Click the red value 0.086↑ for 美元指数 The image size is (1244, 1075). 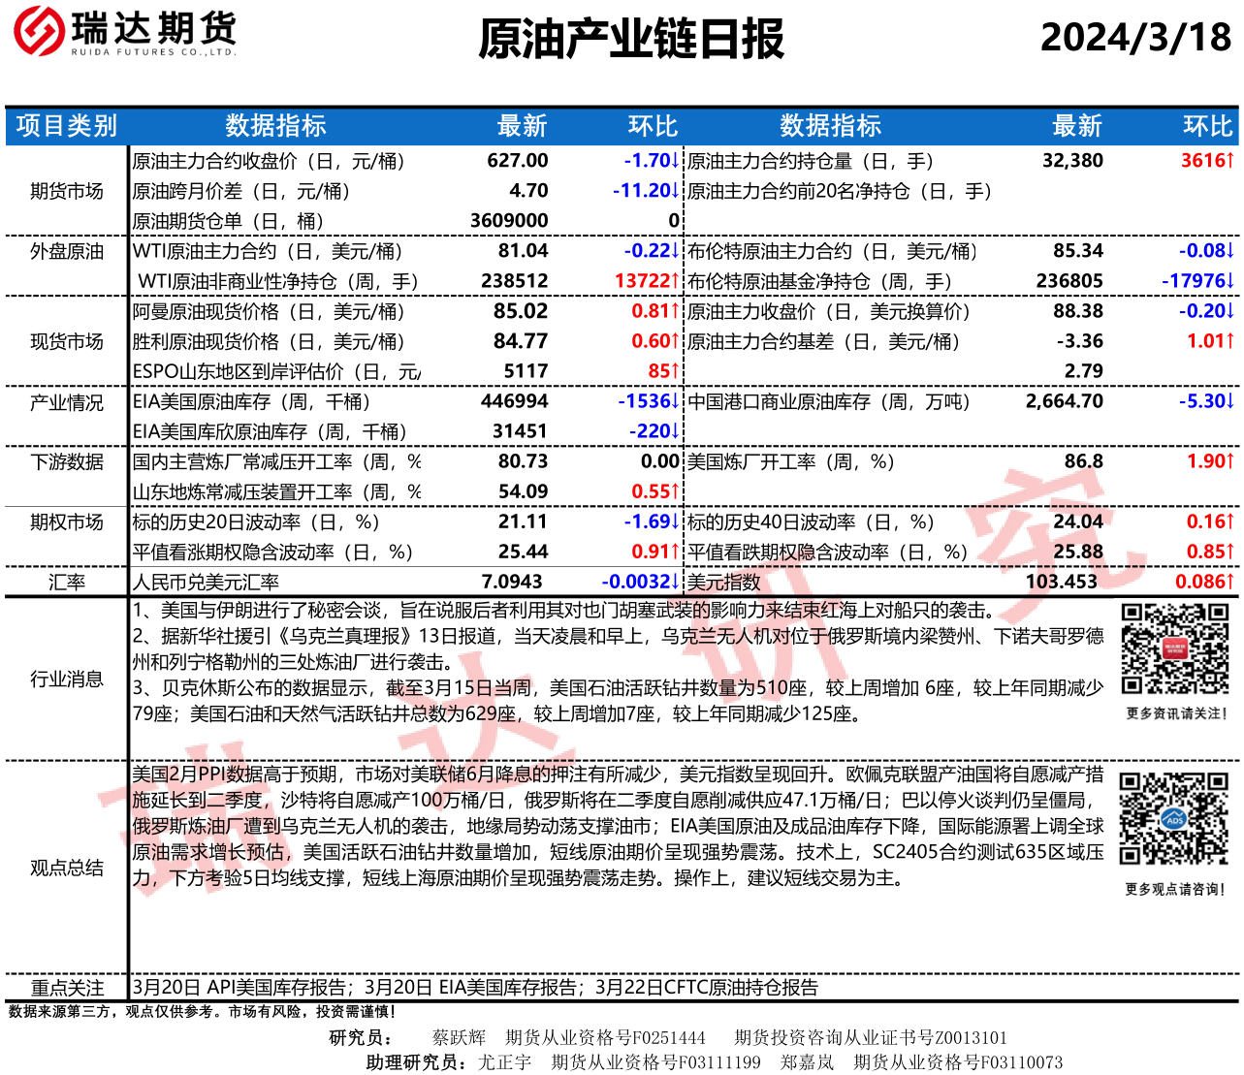coord(1204,582)
